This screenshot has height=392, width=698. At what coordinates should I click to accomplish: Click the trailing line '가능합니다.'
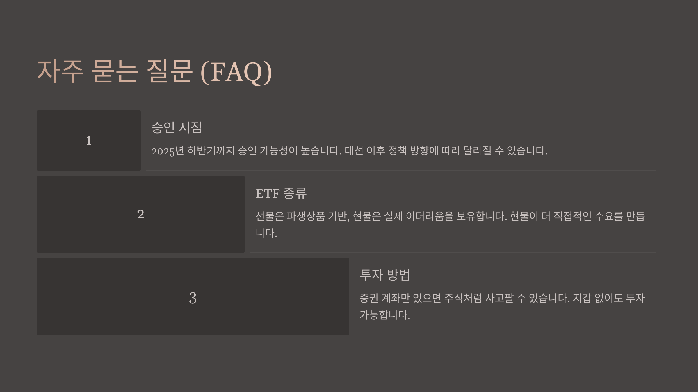(385, 315)
